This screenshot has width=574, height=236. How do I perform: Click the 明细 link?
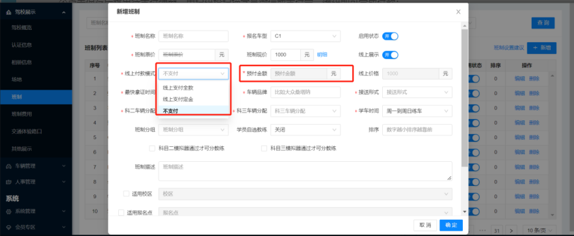click(322, 55)
